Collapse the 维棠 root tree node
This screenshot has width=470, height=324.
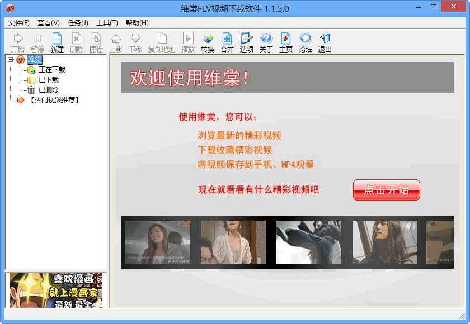point(11,60)
